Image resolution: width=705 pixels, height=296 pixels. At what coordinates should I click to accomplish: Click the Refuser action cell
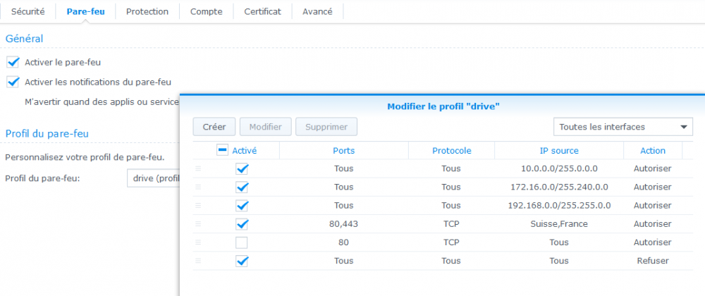tap(653, 261)
